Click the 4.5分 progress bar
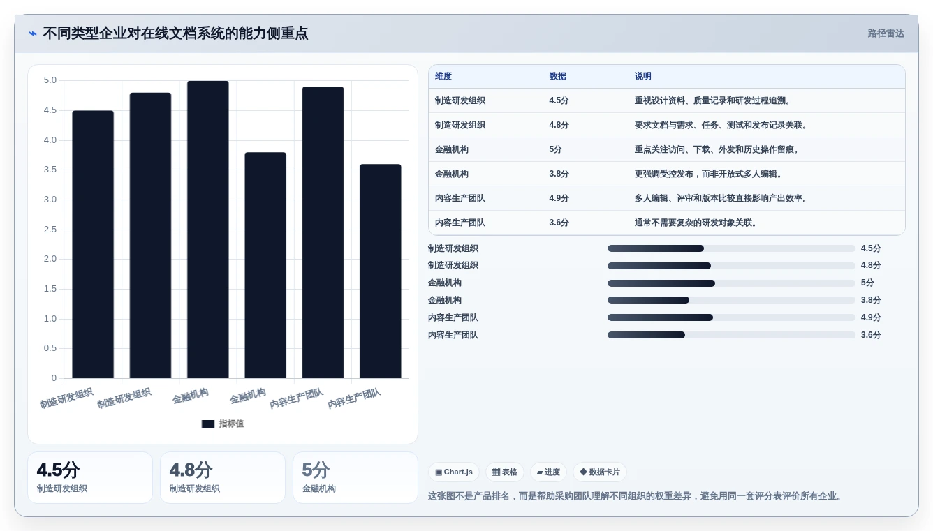Screen dimensions: 933x531 (731, 248)
